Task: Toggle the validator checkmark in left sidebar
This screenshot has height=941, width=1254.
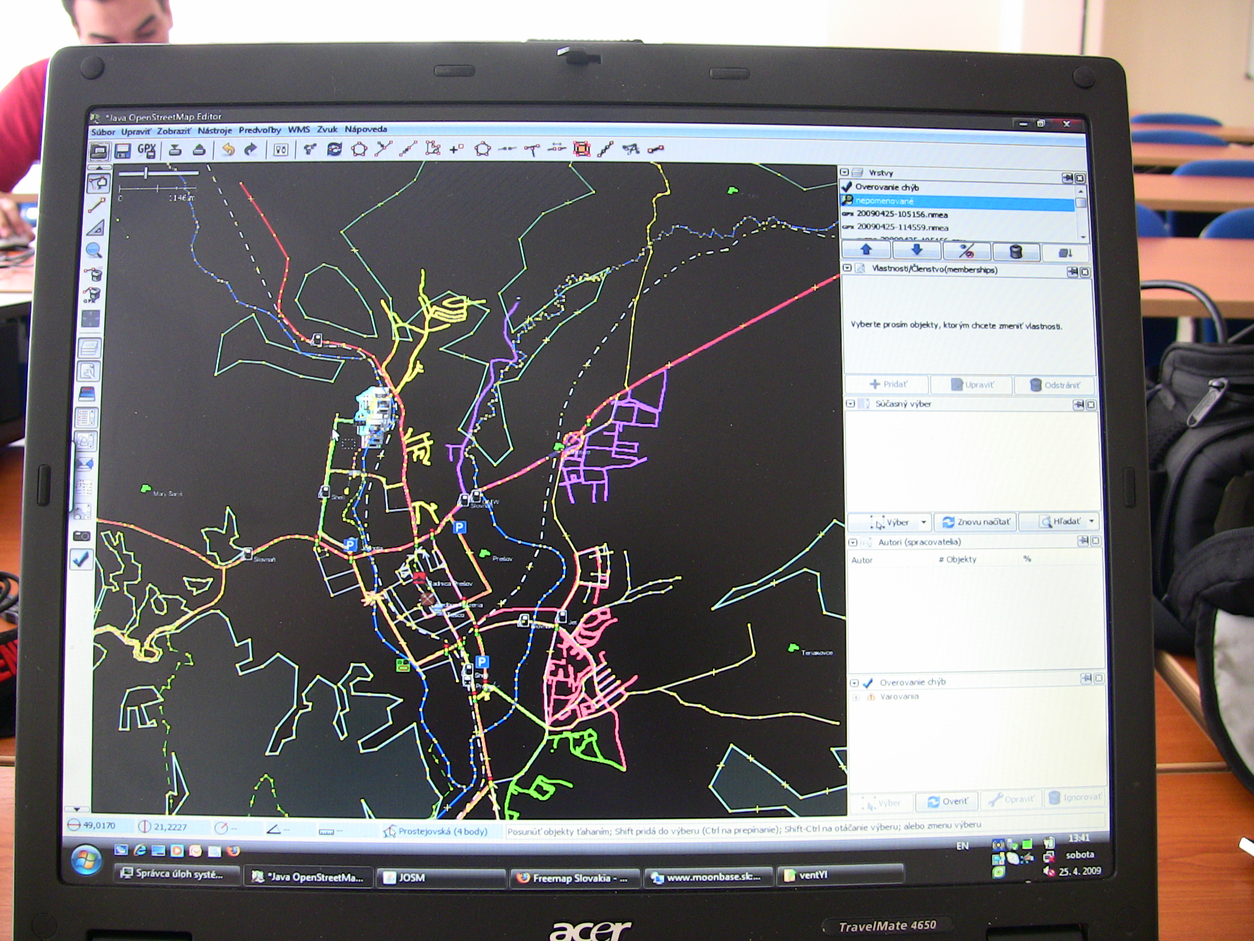Action: point(81,559)
